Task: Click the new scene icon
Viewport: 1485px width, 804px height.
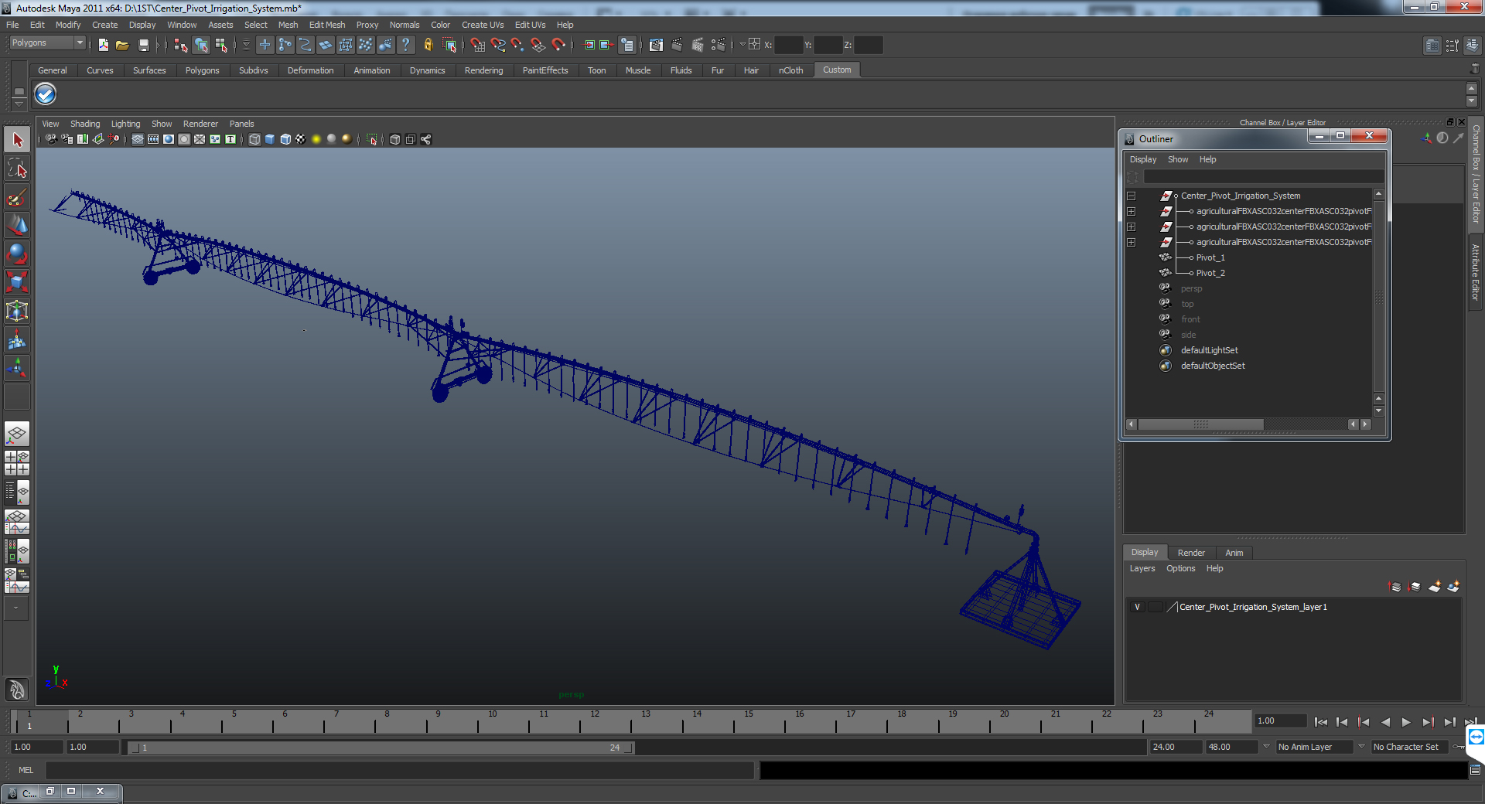Action: 103,45
